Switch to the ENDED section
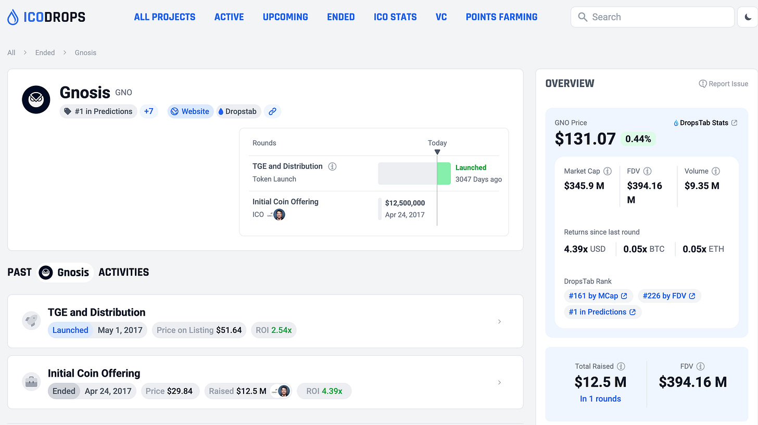Screen dimensions: 758x425 (x=341, y=17)
